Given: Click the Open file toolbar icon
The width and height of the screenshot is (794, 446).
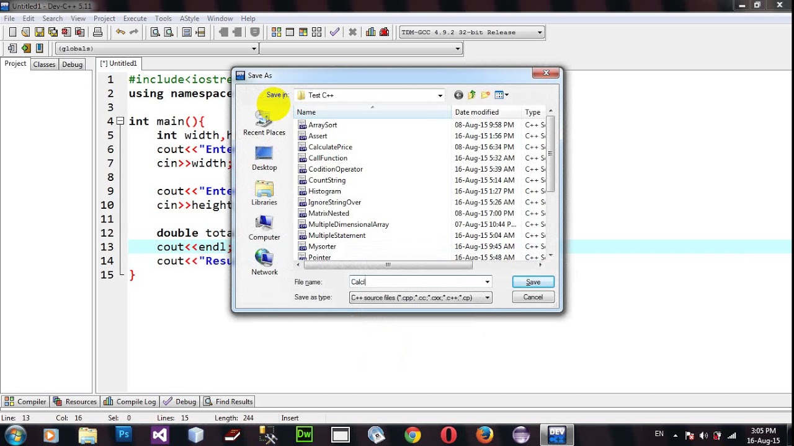Looking at the screenshot, I should coord(26,32).
